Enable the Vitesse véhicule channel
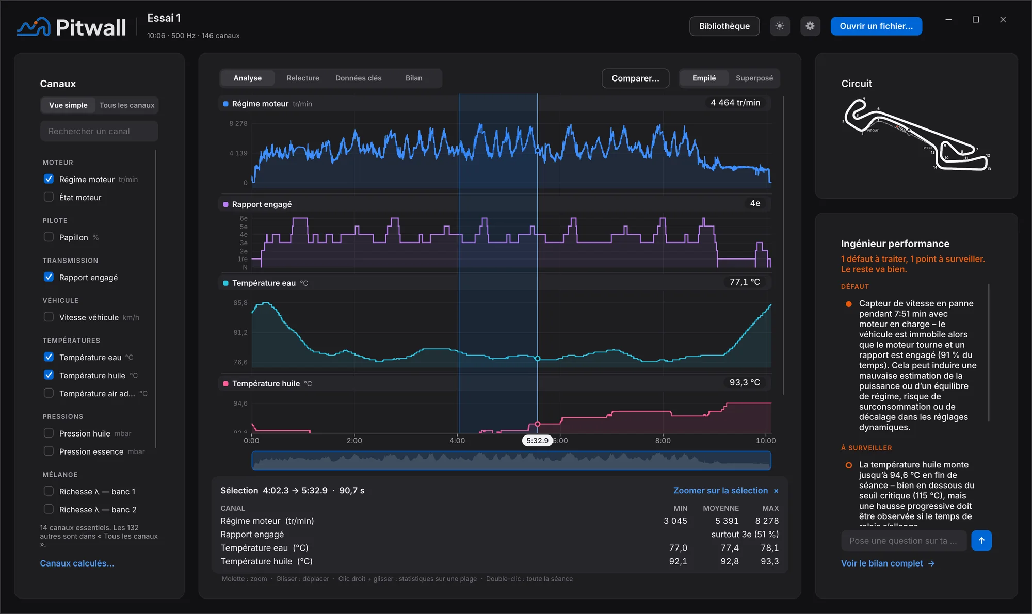 click(x=49, y=317)
